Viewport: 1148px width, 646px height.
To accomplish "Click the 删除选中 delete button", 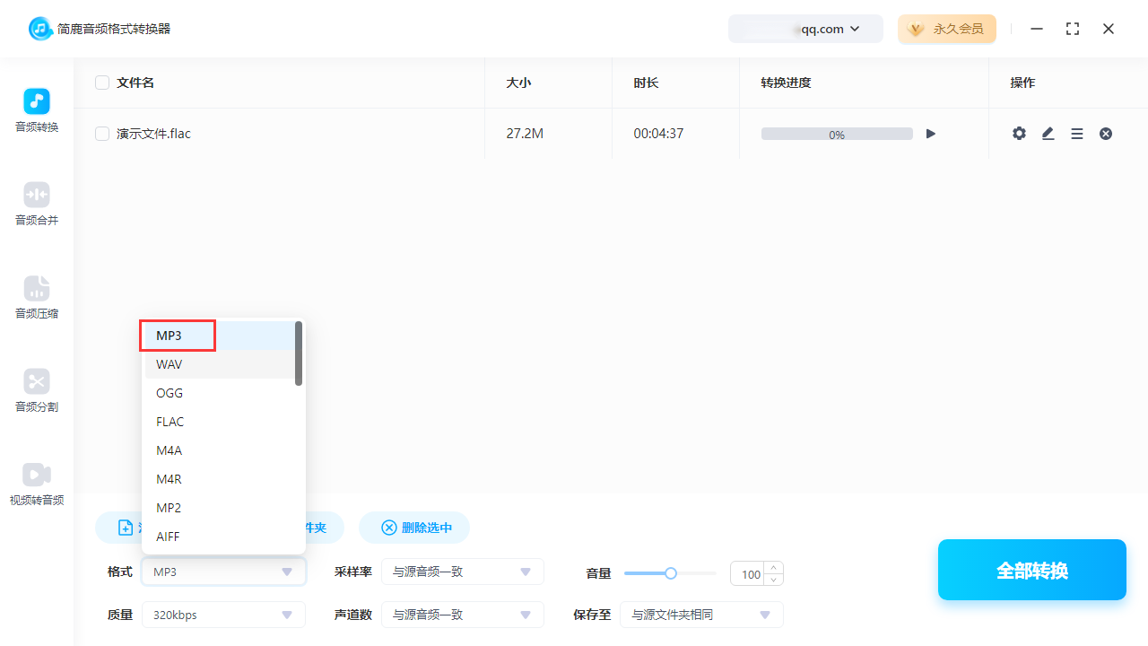I will pos(413,528).
